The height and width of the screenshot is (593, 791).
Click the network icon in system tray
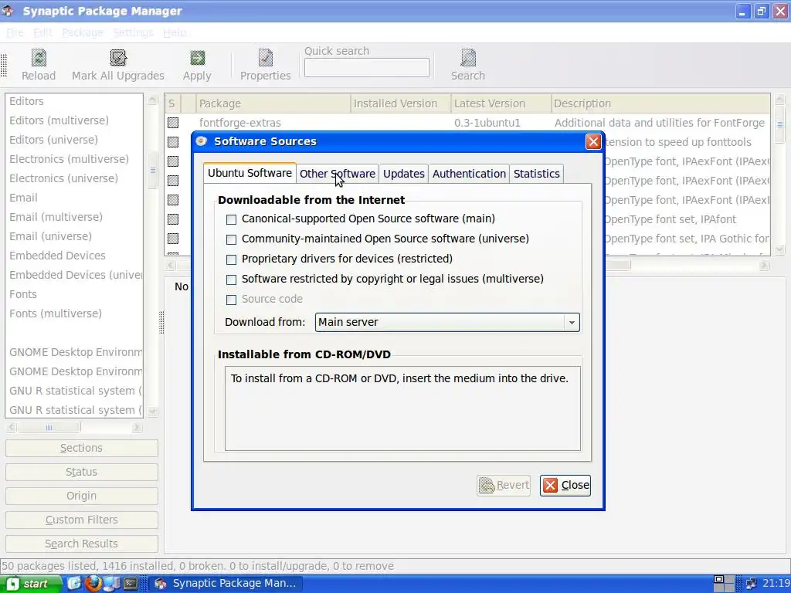pyautogui.click(x=751, y=584)
